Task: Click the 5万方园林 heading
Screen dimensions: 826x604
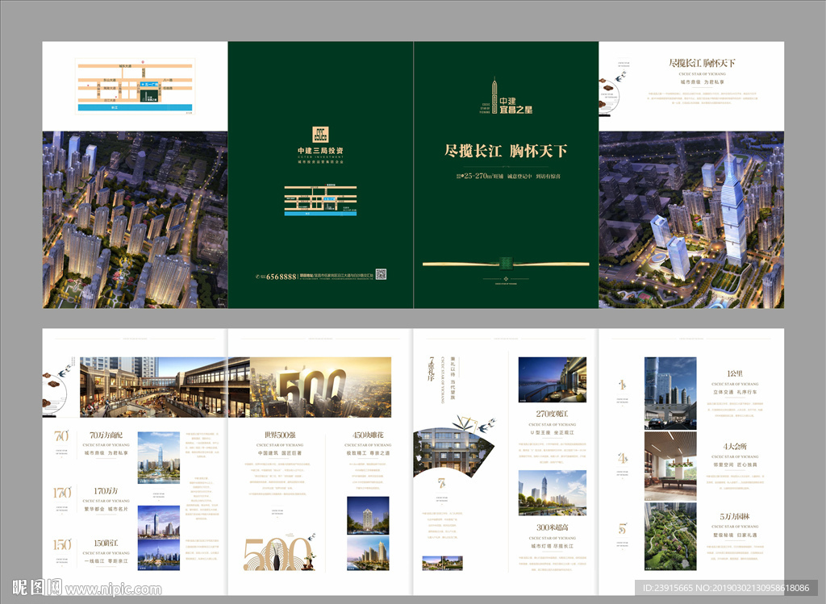Action: click(735, 517)
